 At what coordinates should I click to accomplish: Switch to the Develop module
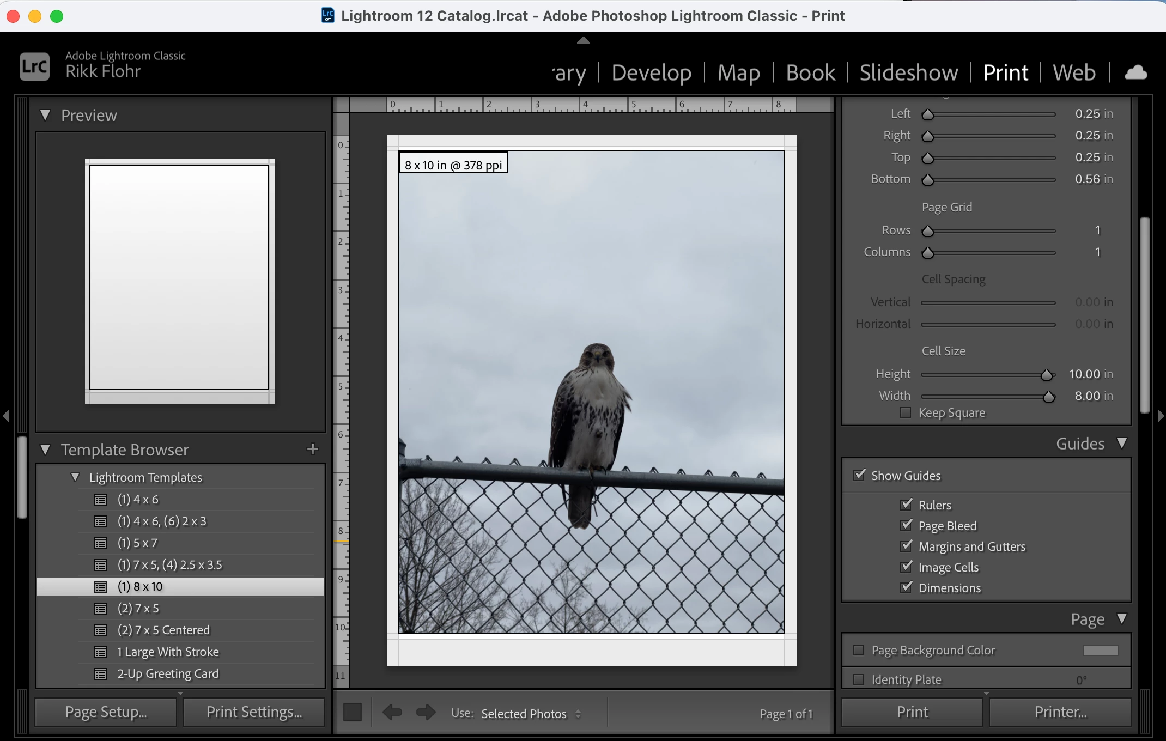[651, 72]
